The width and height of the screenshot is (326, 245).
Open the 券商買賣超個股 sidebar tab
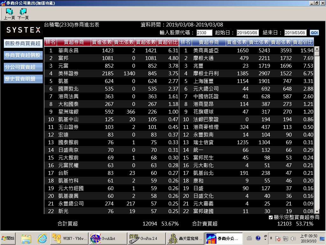click(x=23, y=55)
